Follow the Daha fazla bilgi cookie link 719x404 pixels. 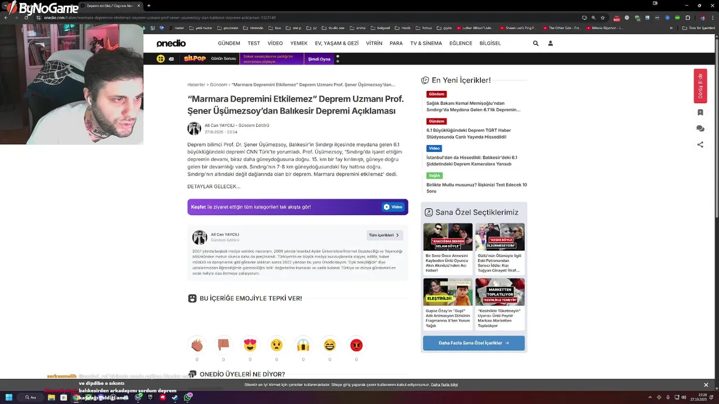[444, 385]
